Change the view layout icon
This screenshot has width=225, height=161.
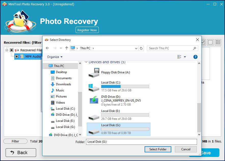click(x=179, y=57)
